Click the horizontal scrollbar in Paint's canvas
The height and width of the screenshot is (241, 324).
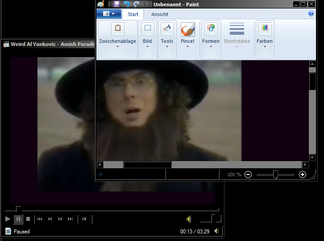click(147, 165)
